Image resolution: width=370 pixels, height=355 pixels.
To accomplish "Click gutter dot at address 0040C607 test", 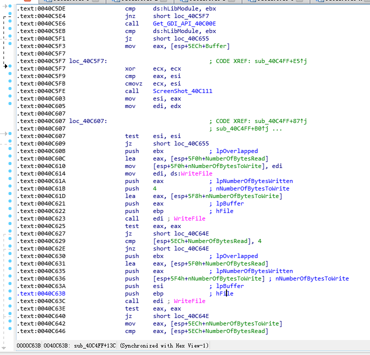I will coord(10,133).
